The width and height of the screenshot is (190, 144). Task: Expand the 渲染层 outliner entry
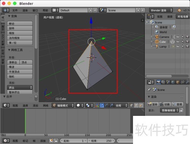153,27
